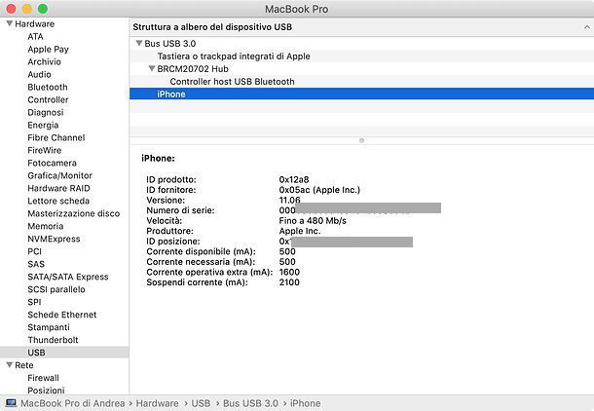Click the Velocità value Fino a 480 Mb/s
This screenshot has width=594, height=411.
313,221
